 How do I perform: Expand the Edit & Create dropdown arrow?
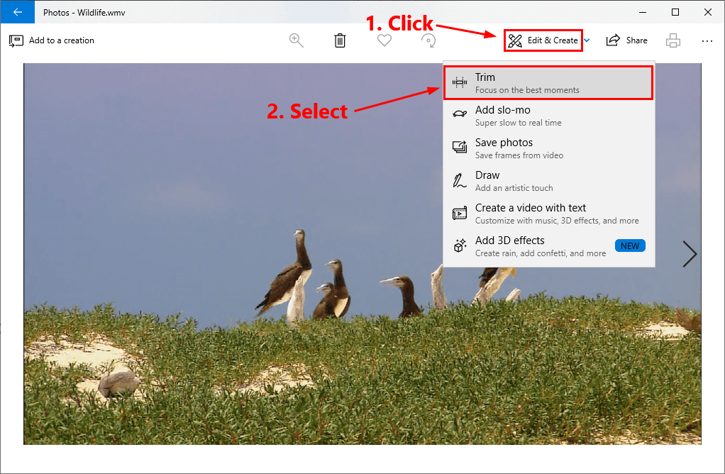click(587, 40)
